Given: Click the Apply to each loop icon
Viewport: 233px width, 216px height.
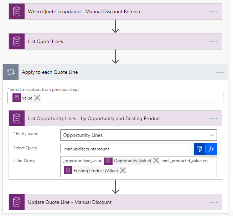Looking at the screenshot, I should pyautogui.click(x=11, y=72).
